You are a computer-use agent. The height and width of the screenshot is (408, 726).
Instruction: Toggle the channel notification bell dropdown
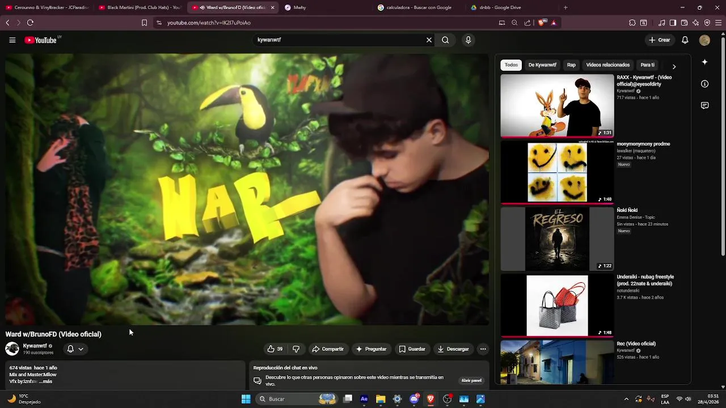[x=75, y=349]
